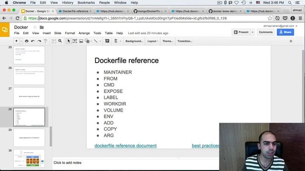Open the Layout dropdown
Screen dimensions: 305x171
click(x=152, y=41)
